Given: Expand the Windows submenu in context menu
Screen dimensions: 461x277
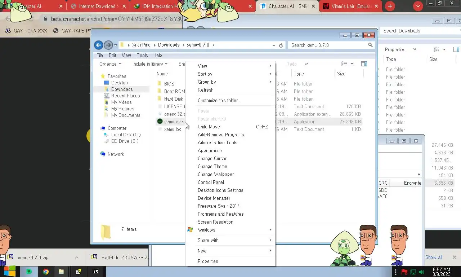Looking at the screenshot, I should [230, 230].
